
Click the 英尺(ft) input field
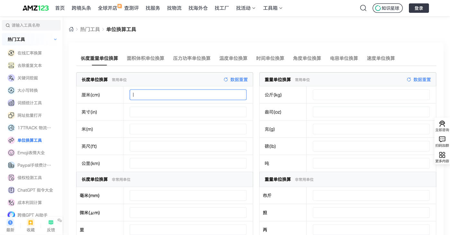[x=188, y=146]
